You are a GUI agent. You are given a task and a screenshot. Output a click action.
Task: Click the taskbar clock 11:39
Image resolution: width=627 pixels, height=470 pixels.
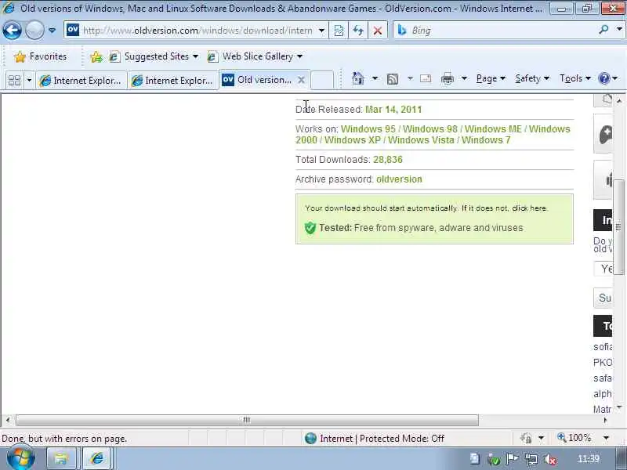coord(589,459)
